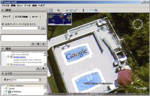This screenshot has width=150, height=96.
Task: Click the magnifier search button
Action: 43,28
